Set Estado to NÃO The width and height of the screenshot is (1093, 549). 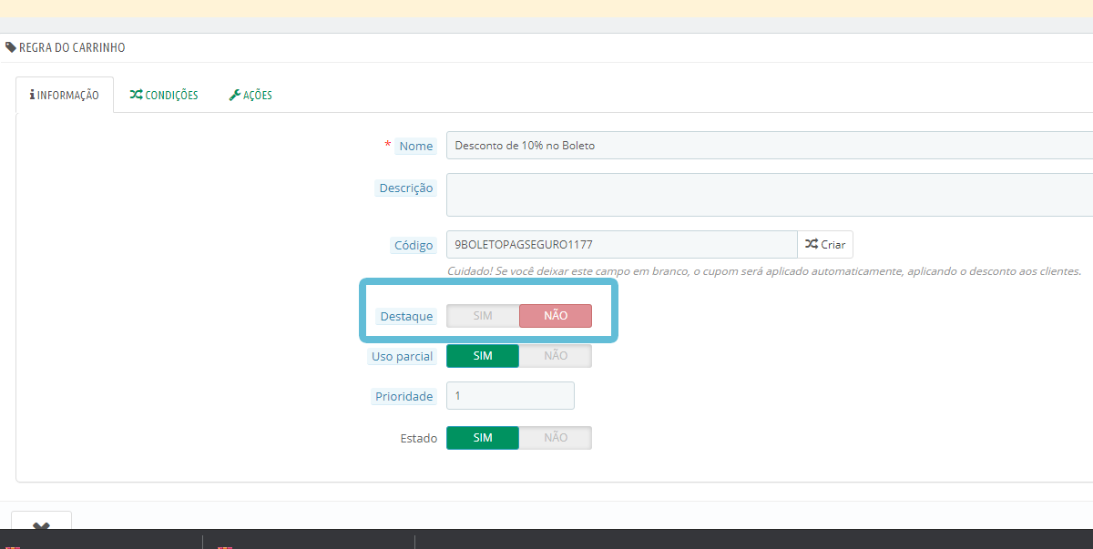click(x=556, y=438)
